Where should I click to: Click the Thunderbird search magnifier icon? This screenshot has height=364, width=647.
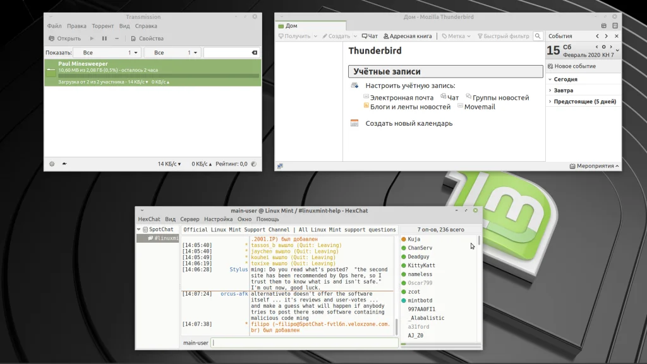point(538,37)
